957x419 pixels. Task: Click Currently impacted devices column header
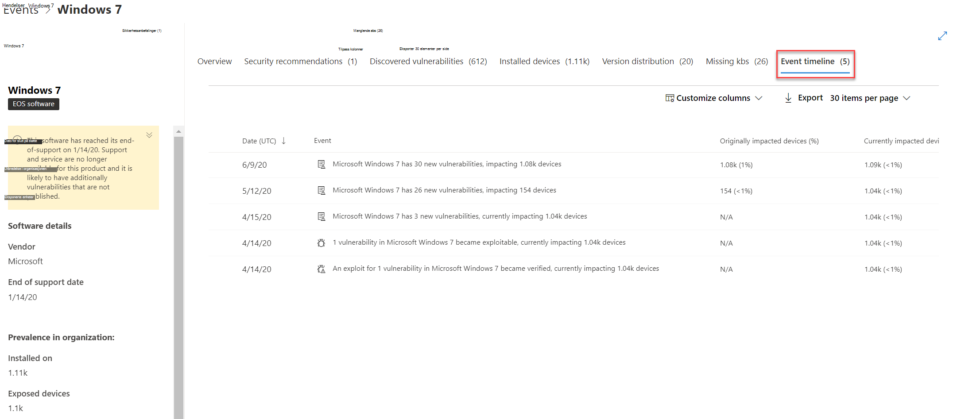click(901, 141)
